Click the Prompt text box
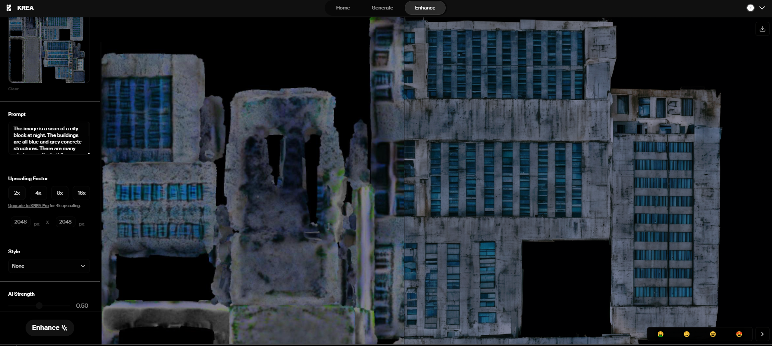 (49, 138)
